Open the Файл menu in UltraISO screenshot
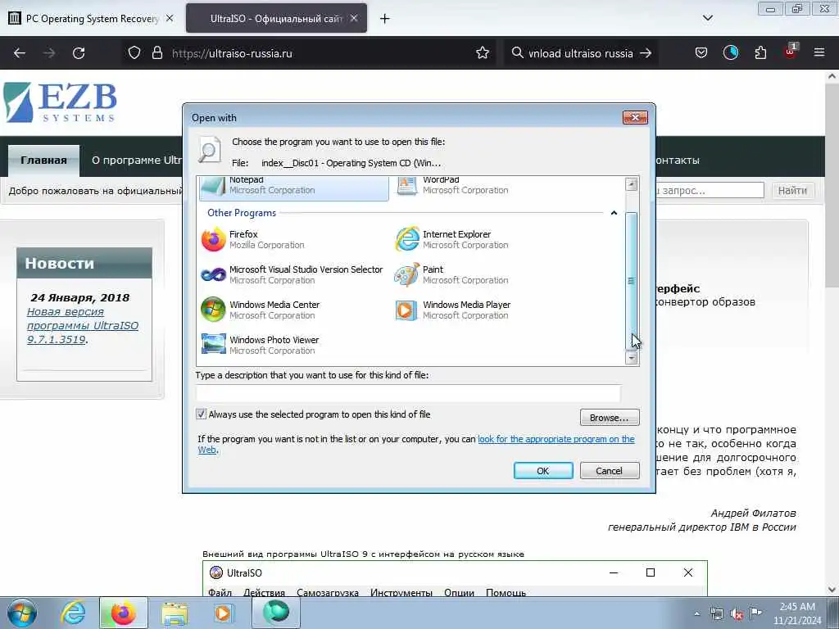The height and width of the screenshot is (629, 839). point(220,593)
